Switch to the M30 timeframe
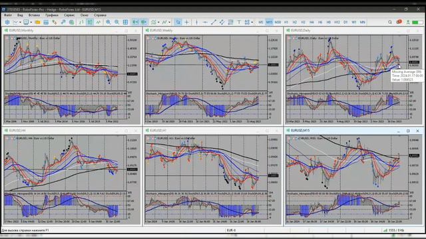 [x=278, y=22]
